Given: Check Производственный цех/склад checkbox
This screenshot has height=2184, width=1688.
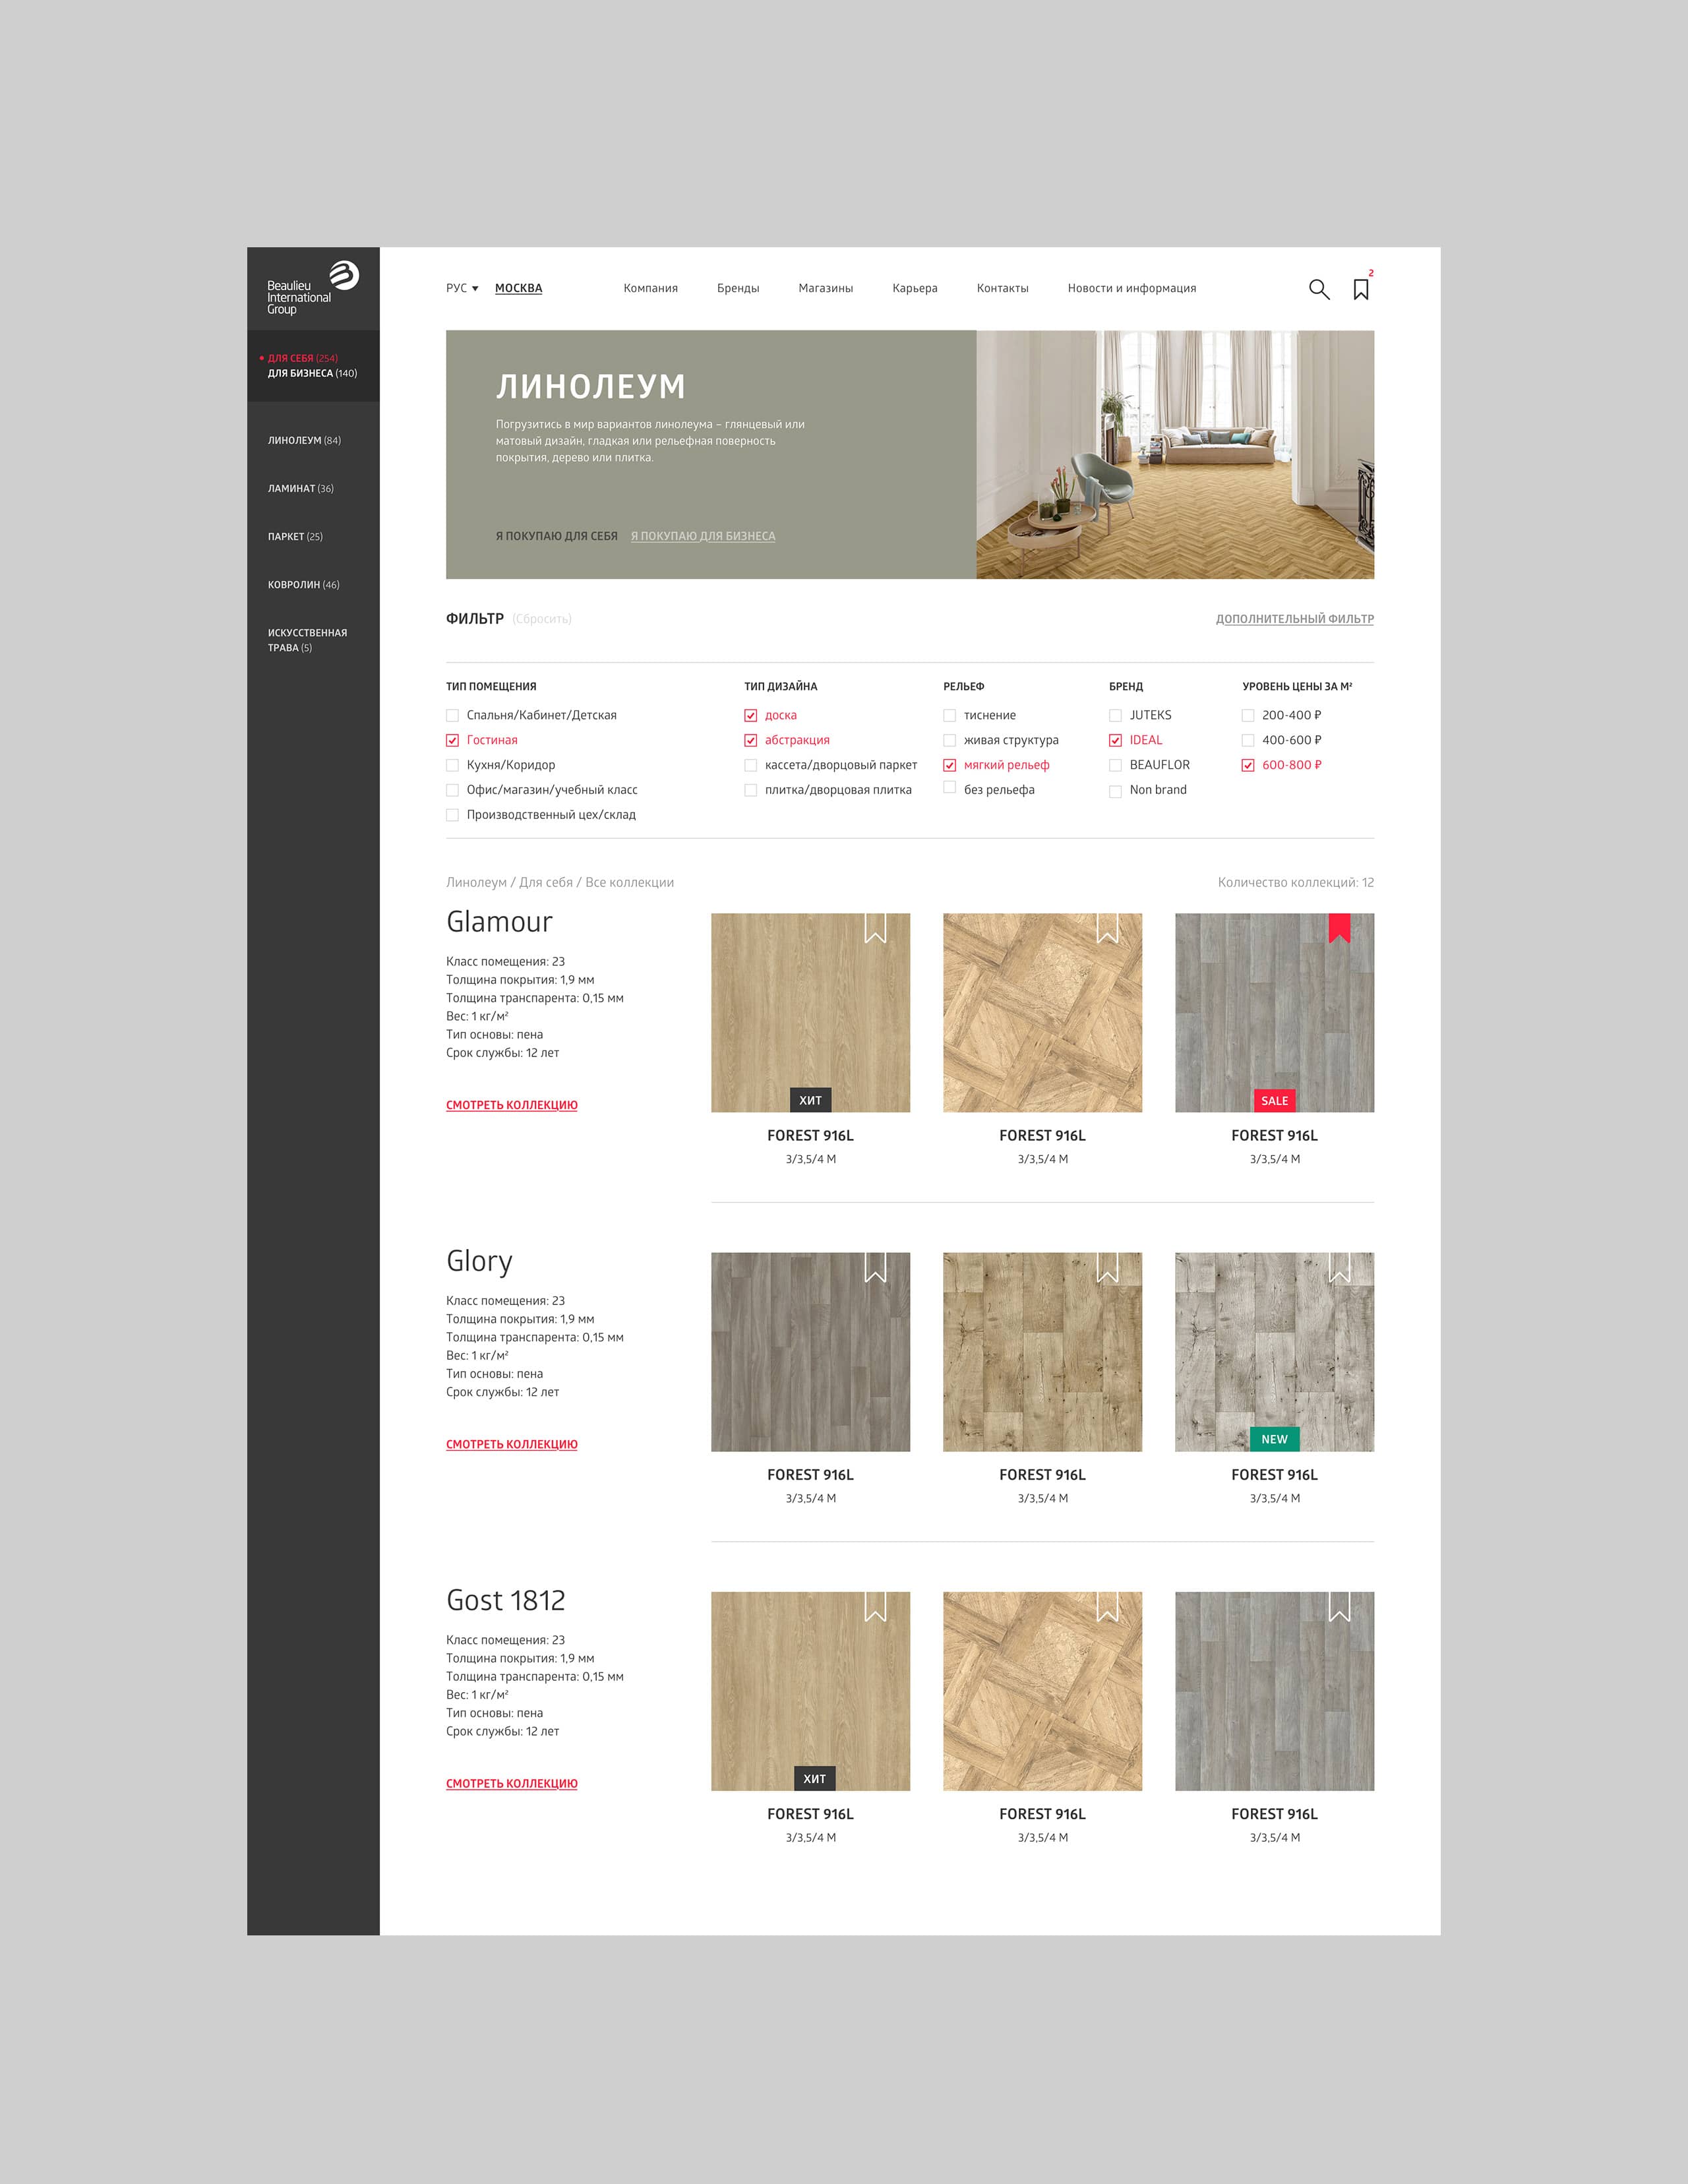Looking at the screenshot, I should [x=452, y=816].
